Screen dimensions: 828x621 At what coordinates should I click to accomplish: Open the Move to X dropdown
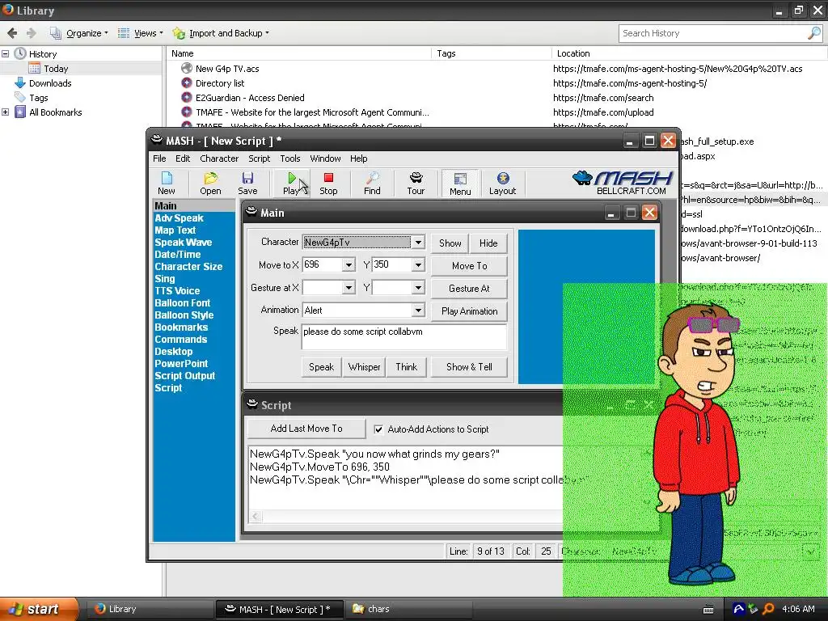point(349,264)
